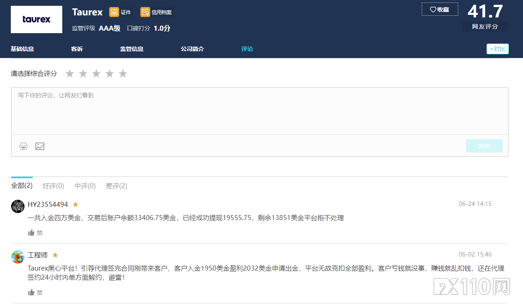Click the star beside HY23554494
523x305 pixels.
point(76,204)
